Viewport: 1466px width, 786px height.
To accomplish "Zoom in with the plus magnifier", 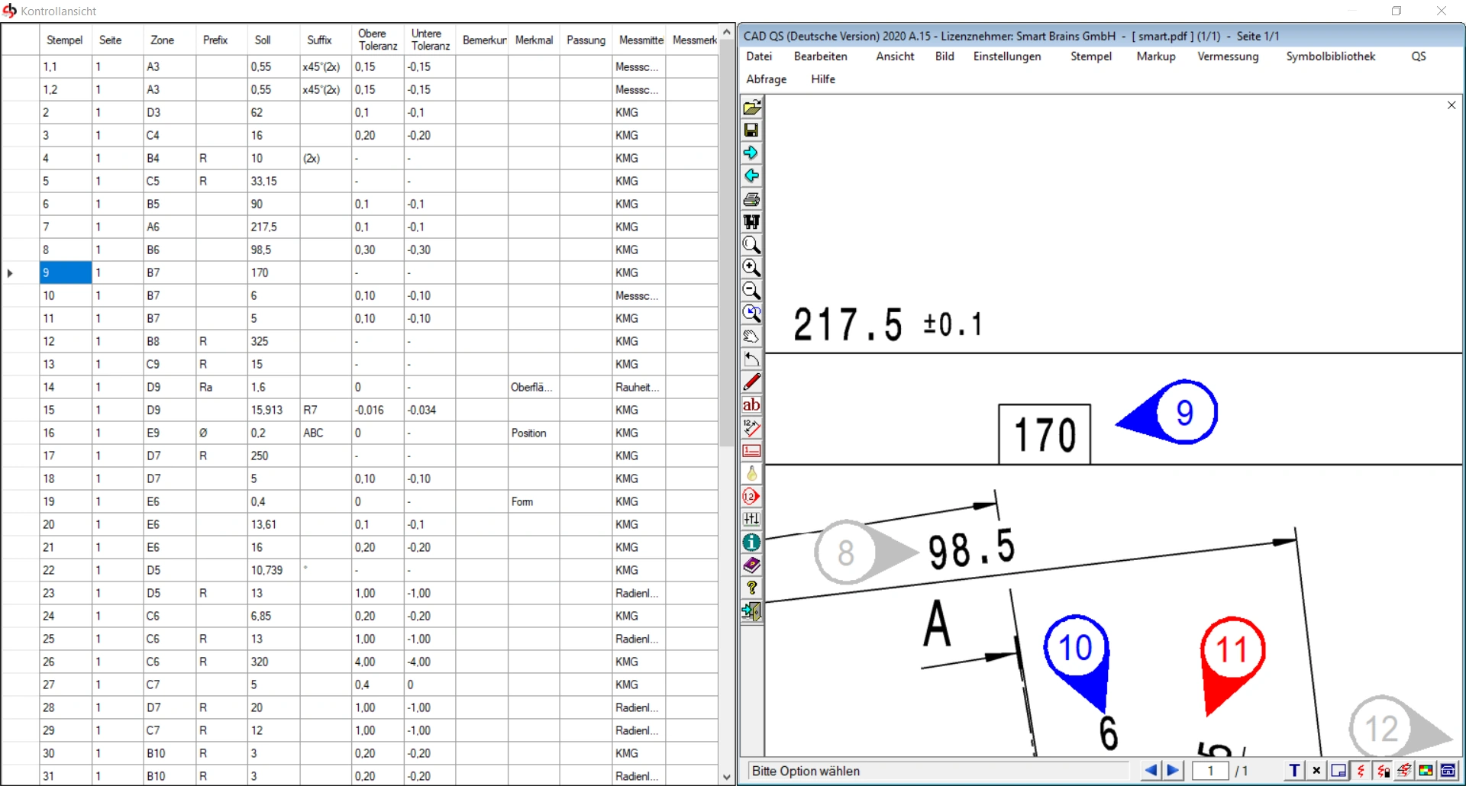I will (x=751, y=268).
